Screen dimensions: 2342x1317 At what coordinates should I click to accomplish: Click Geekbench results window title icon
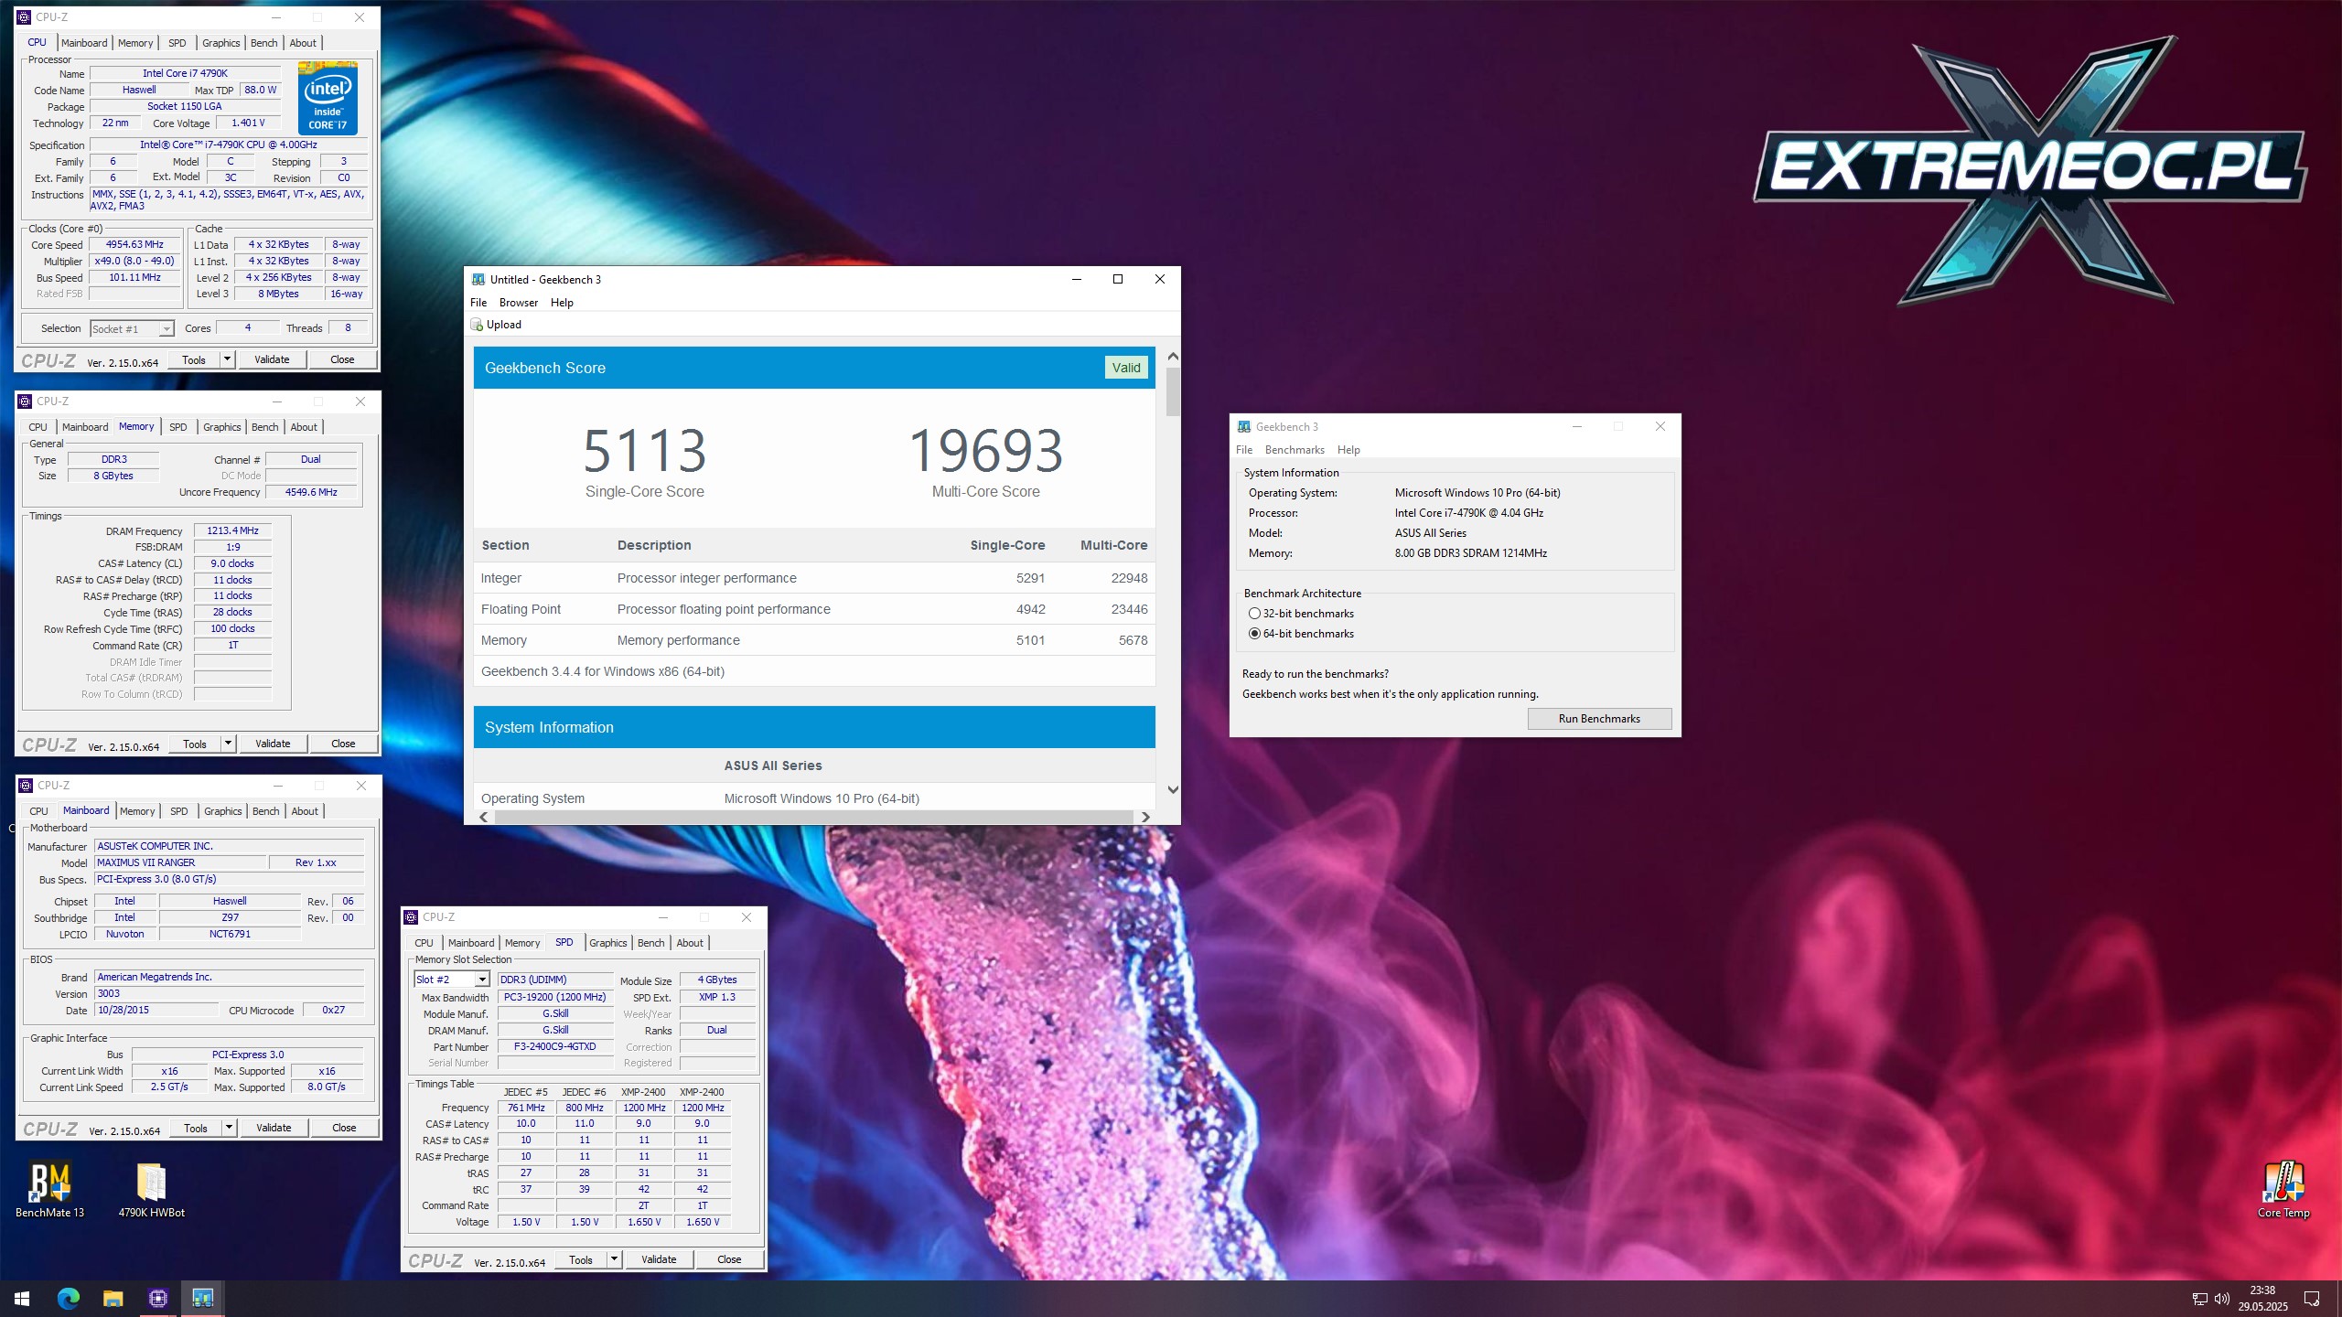pos(478,280)
